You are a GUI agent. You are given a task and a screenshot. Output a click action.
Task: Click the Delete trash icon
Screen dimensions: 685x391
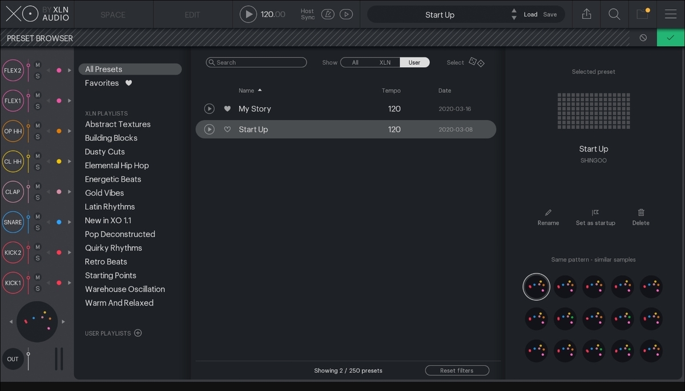coord(641,213)
